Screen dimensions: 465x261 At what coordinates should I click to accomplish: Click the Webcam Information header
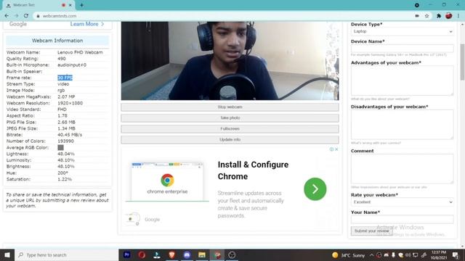(x=57, y=41)
